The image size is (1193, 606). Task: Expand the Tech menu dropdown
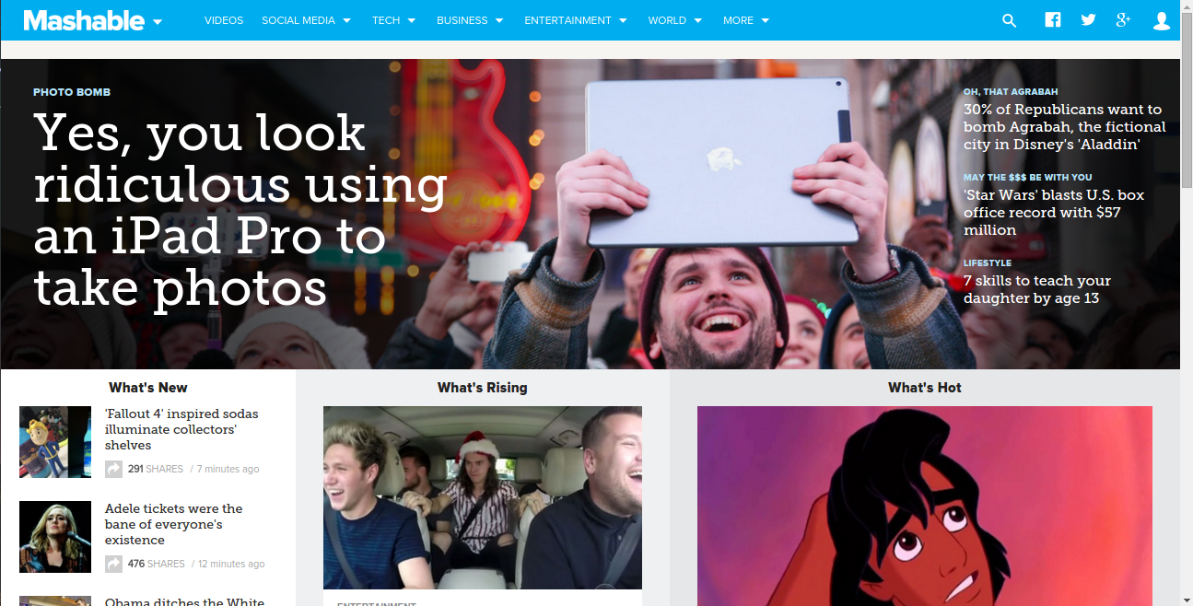pyautogui.click(x=393, y=20)
